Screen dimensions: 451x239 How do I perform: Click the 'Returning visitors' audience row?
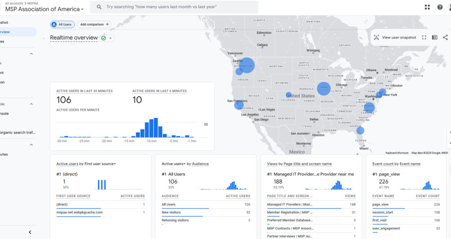tap(206, 221)
